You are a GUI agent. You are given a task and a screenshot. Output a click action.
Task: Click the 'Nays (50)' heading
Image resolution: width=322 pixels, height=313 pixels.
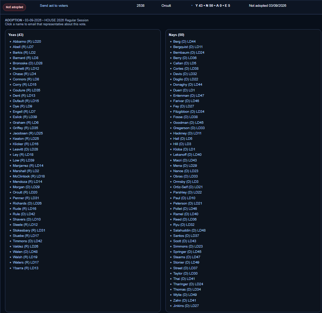click(x=176, y=35)
